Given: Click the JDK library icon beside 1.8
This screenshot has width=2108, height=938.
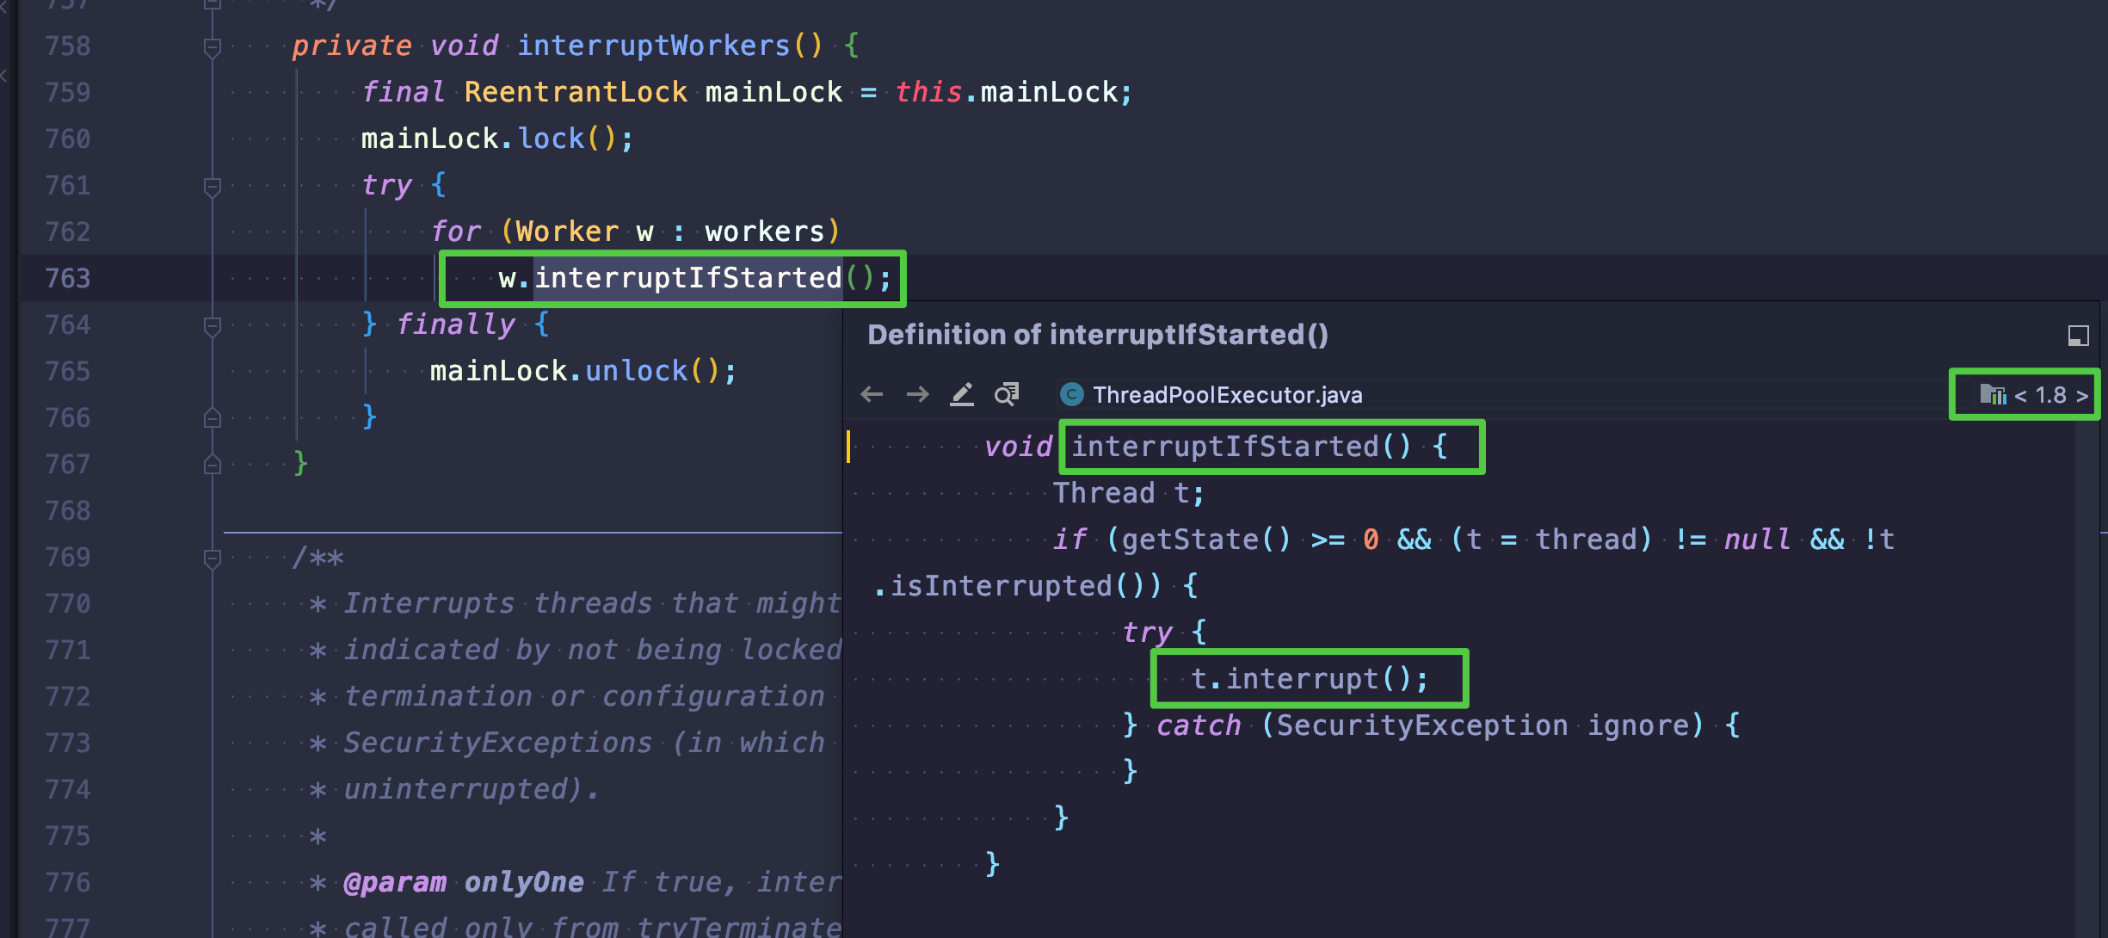Looking at the screenshot, I should pos(1993,395).
